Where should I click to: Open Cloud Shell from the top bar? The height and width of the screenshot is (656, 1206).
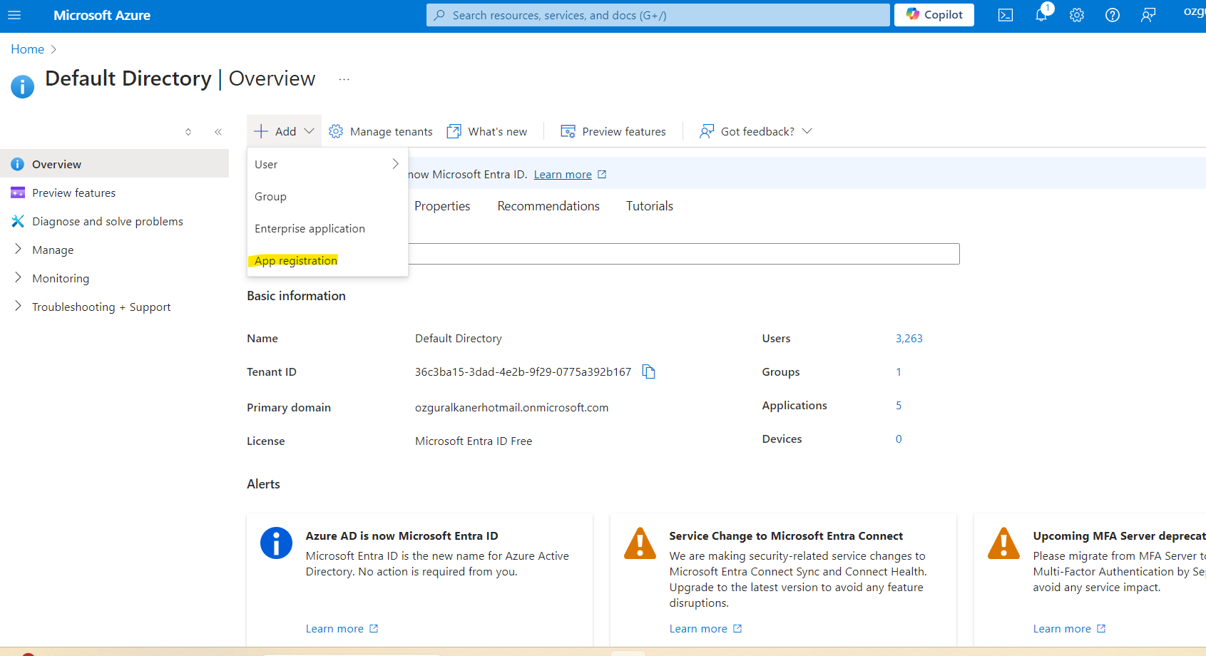coord(1005,15)
